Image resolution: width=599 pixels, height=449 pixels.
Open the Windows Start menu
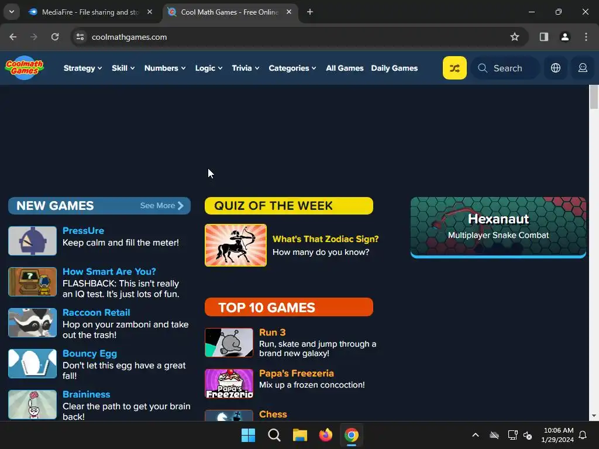click(248, 435)
